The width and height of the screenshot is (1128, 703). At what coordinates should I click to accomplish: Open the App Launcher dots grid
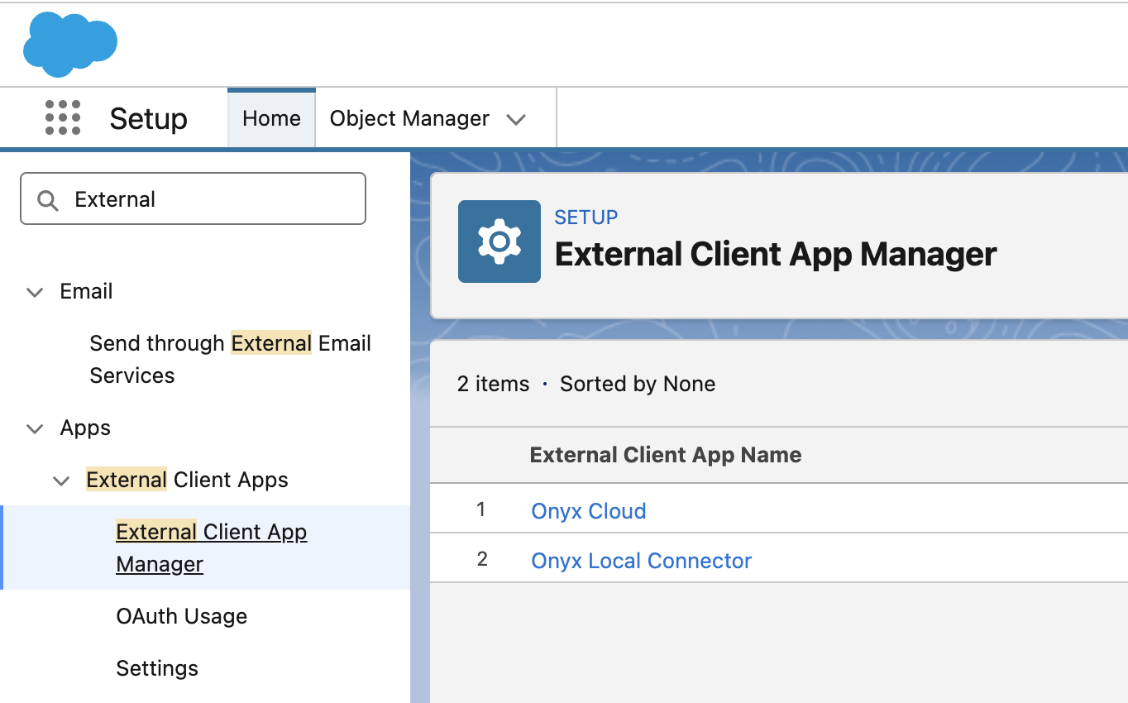click(63, 118)
